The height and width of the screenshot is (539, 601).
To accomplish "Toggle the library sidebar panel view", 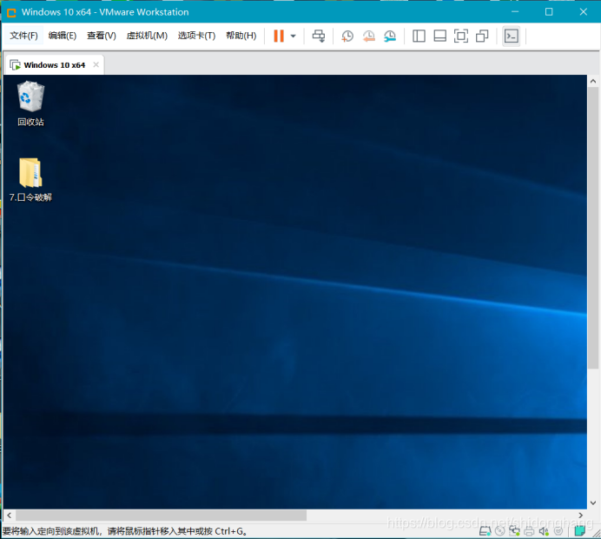I will coord(419,36).
